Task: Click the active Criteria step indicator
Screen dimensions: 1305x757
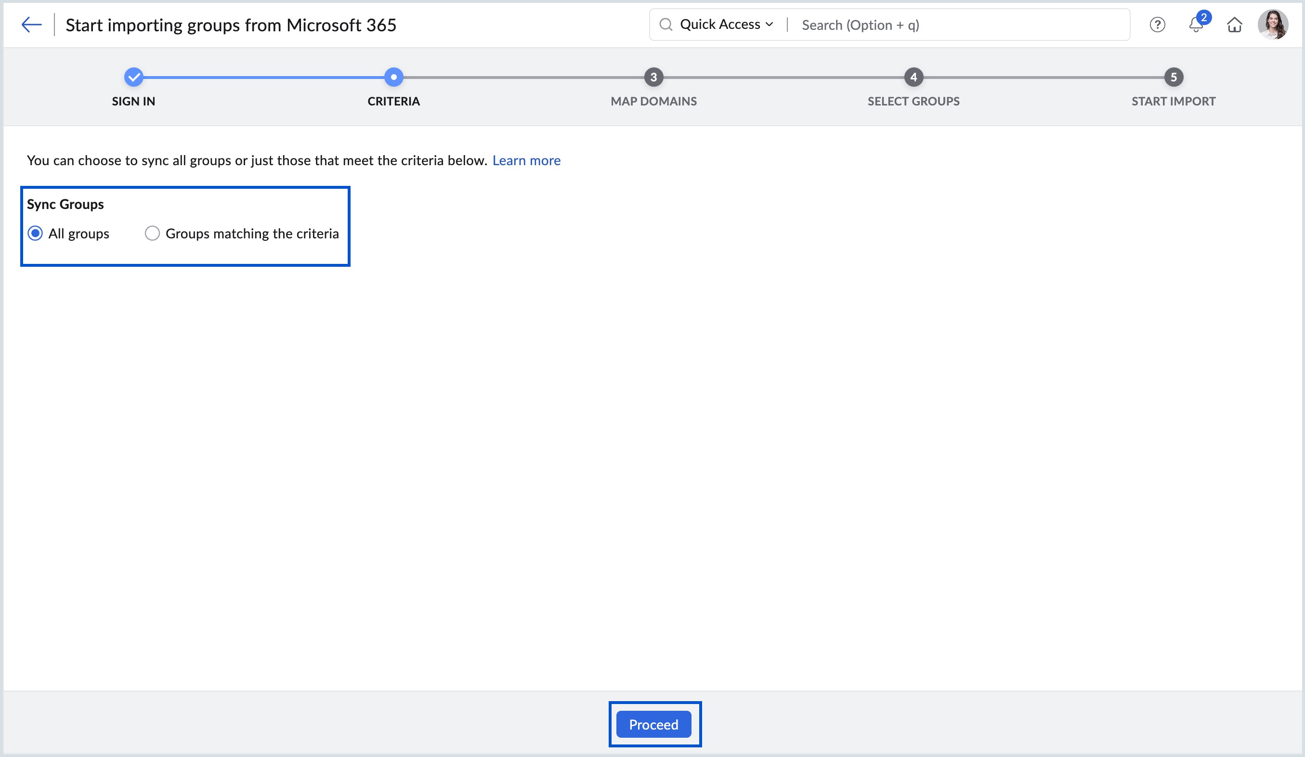Action: pyautogui.click(x=393, y=78)
